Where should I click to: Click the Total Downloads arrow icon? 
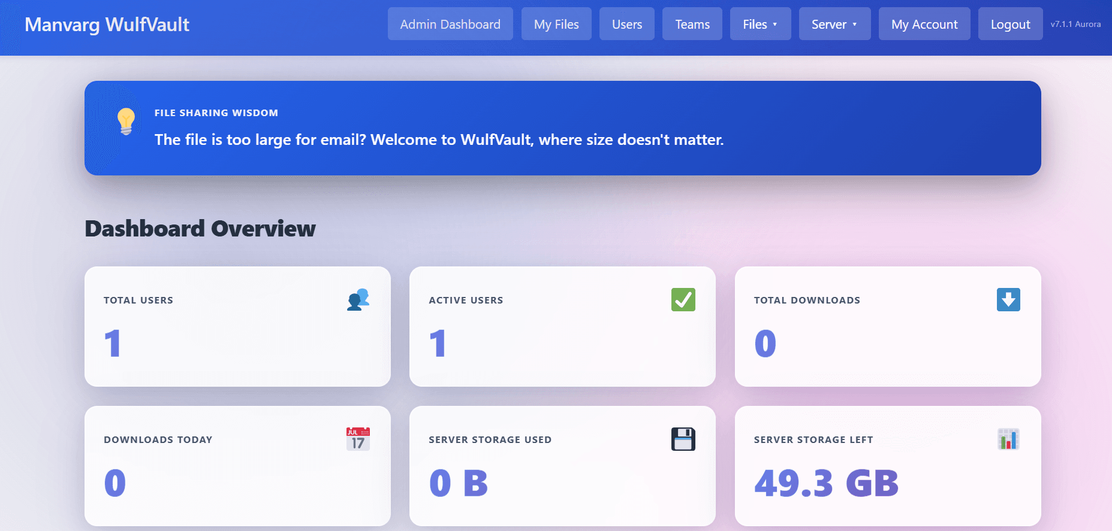click(x=1008, y=299)
